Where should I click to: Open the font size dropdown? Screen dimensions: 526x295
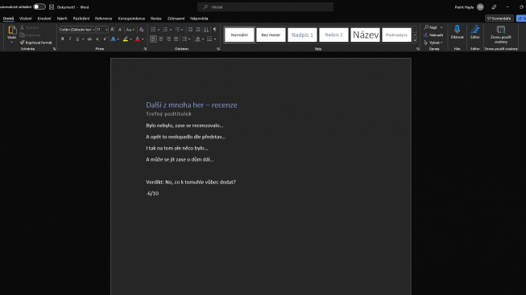pyautogui.click(x=106, y=30)
